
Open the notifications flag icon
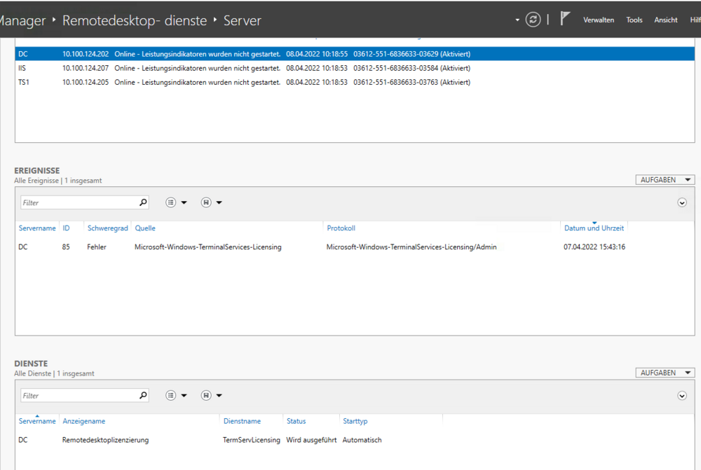[x=565, y=20]
